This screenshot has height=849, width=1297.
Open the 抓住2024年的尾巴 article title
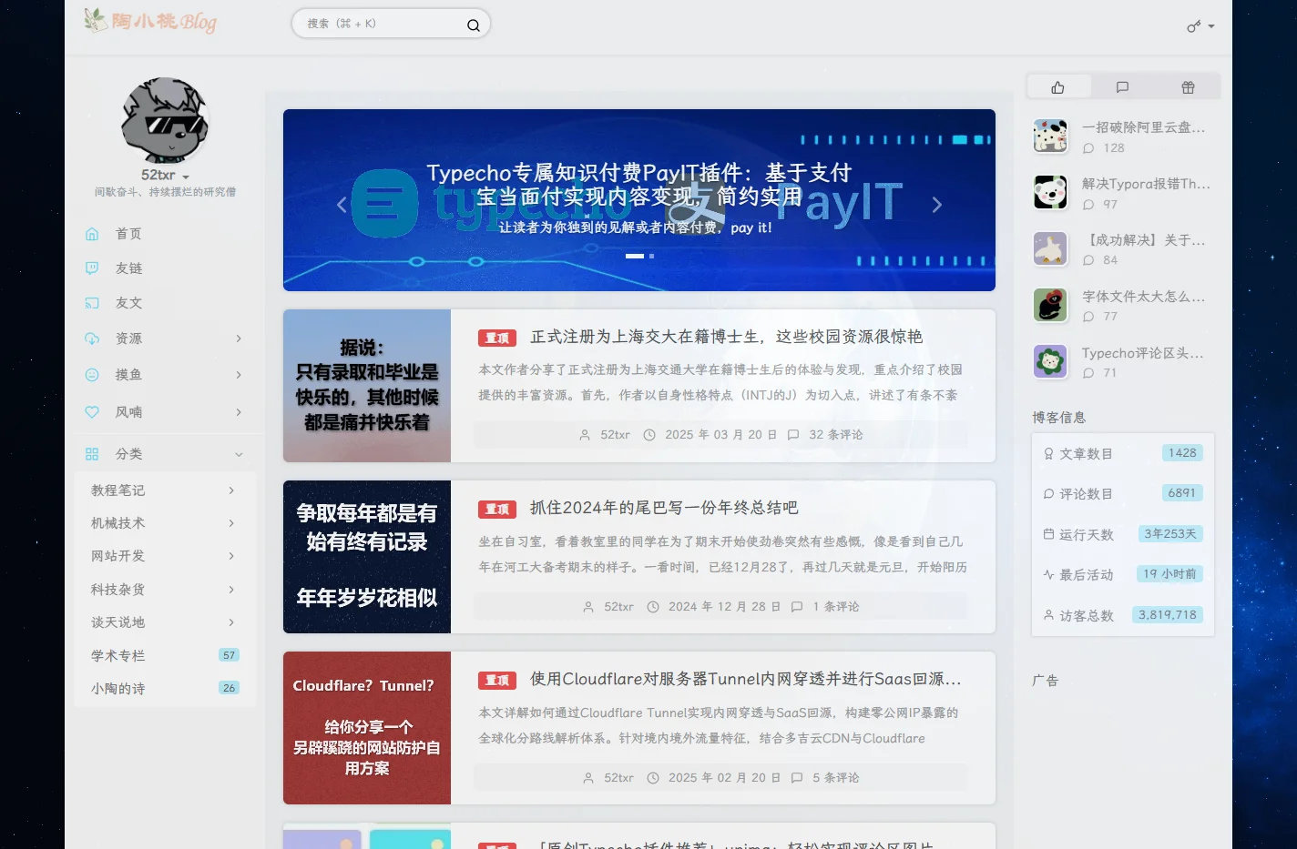(664, 508)
